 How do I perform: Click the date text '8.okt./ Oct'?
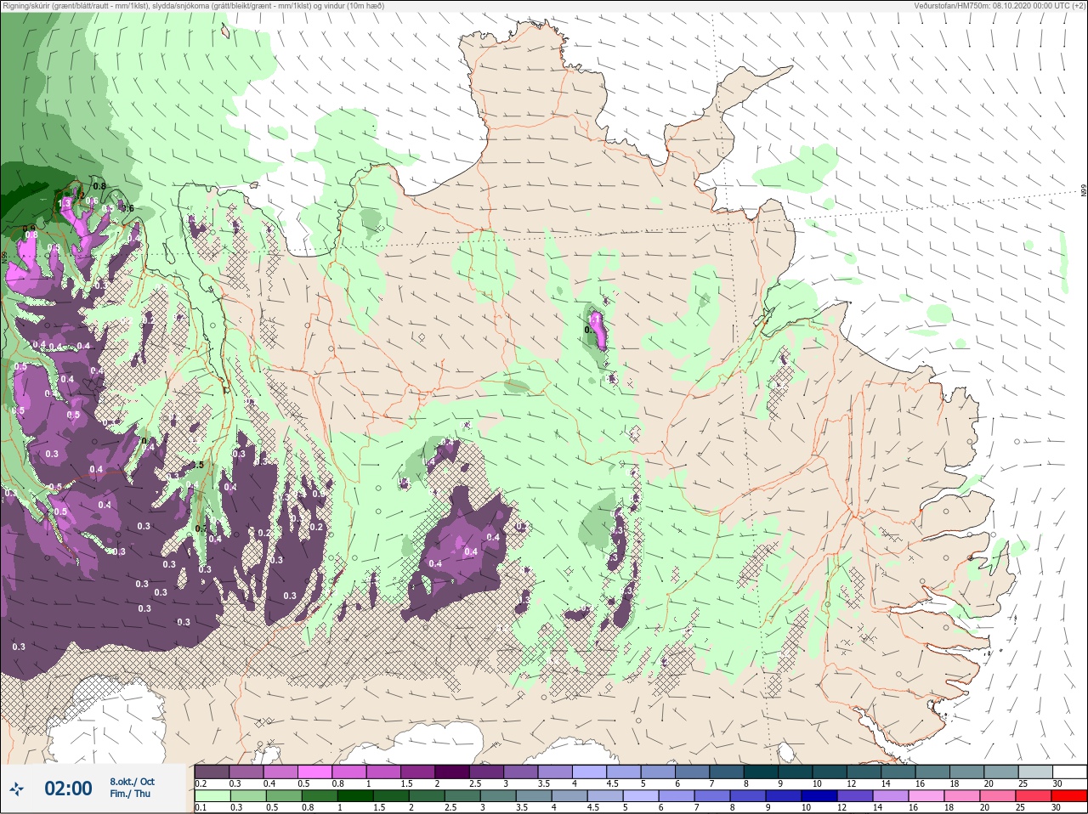tap(133, 782)
